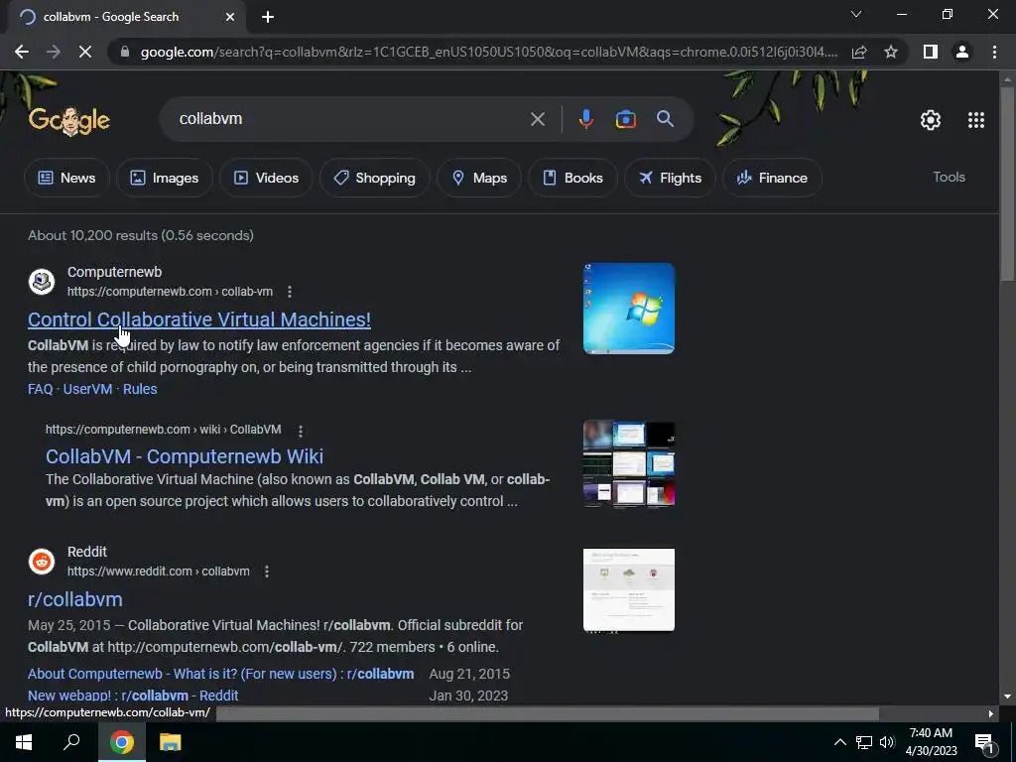Close the collabvm Google Search tab

pos(230,18)
